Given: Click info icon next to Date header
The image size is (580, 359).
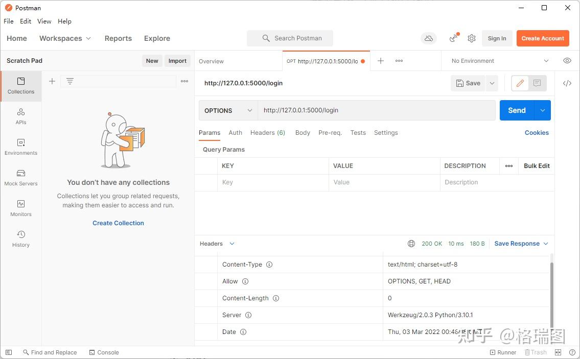Looking at the screenshot, I should coord(243,332).
